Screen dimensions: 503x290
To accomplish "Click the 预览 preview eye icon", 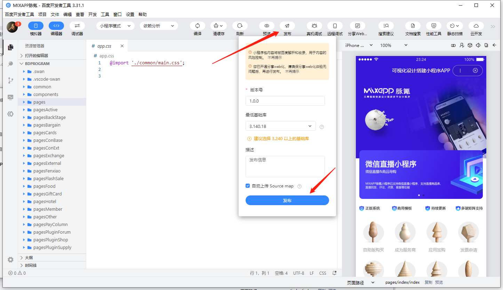I will pos(267,26).
